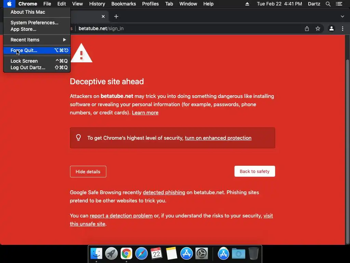The width and height of the screenshot is (350, 263).
Task: Open Chrome's three-dot menu
Action: point(342,28)
